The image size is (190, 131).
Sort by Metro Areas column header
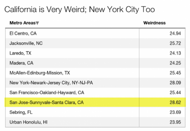point(22,23)
